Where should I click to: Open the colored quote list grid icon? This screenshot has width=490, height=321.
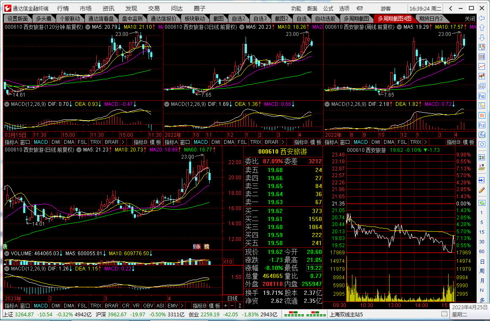[x=482, y=57]
